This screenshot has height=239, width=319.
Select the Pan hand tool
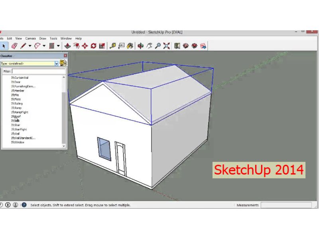pyautogui.click(x=149, y=46)
